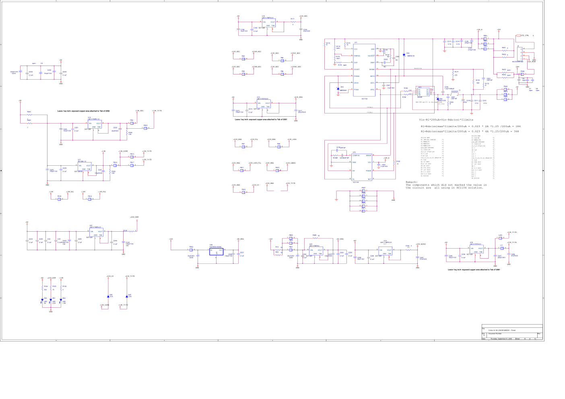Select resistor R177 270 ohm symbol

pos(452,74)
